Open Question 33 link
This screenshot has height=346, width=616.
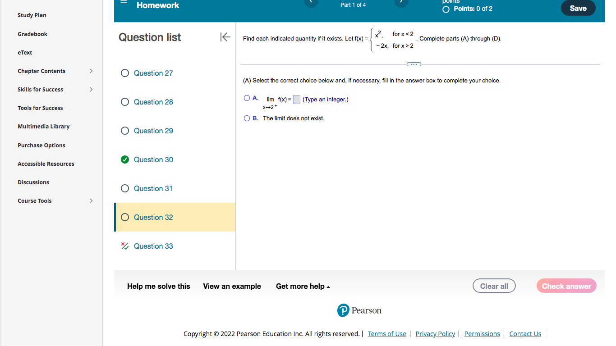pyautogui.click(x=153, y=246)
